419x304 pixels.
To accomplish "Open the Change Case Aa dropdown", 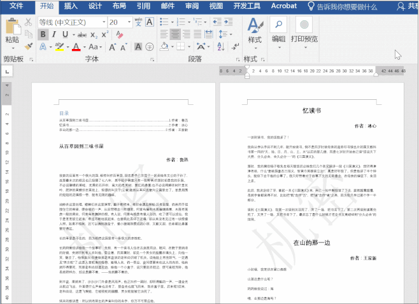I will (95, 47).
